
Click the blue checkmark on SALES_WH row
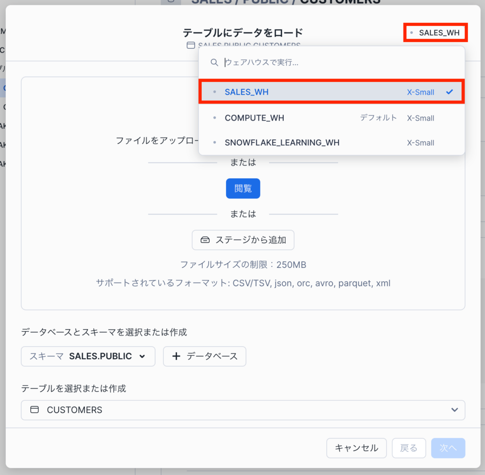[x=449, y=92]
